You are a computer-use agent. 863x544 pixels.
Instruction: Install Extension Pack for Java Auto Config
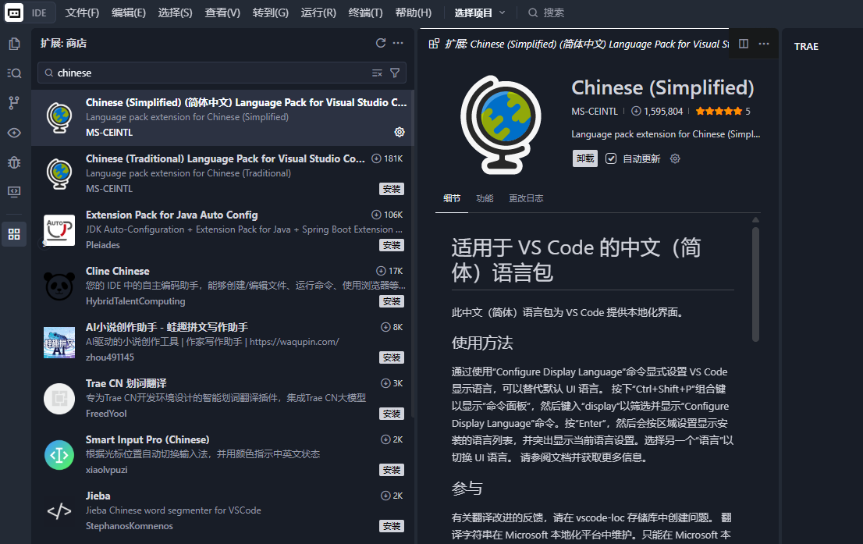[x=392, y=245]
